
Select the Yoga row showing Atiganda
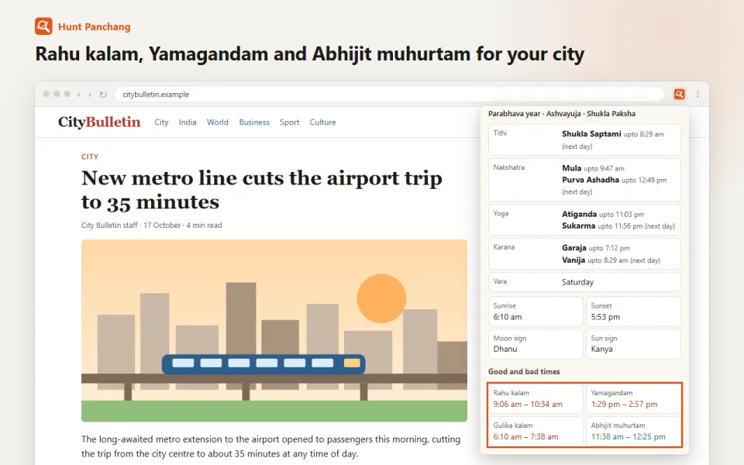pos(584,219)
